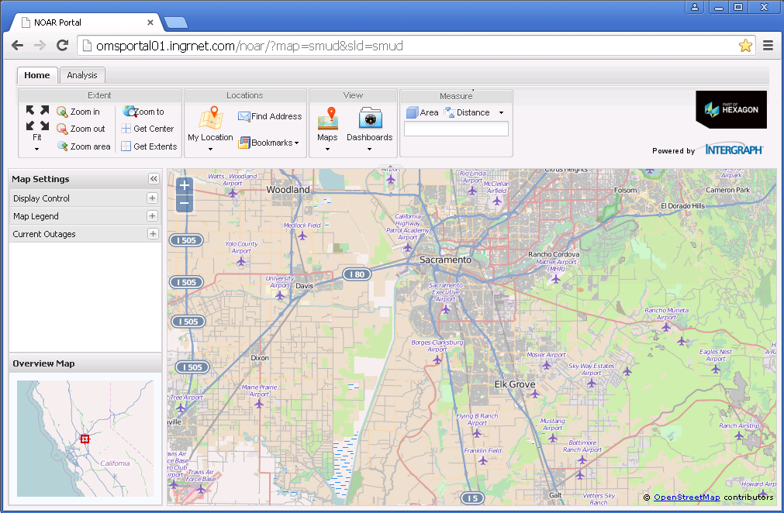Click the Get Center tool
This screenshot has width=784, height=513.
[147, 129]
